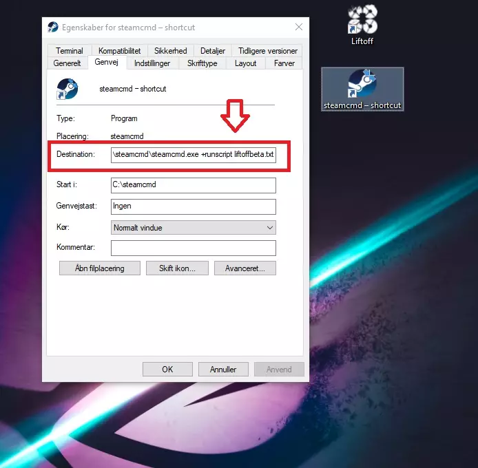Open the Indstillinger tab

[x=152, y=63]
